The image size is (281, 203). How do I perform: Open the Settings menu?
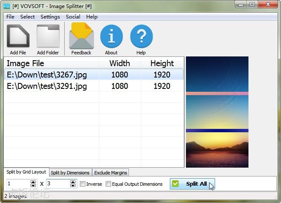point(50,17)
